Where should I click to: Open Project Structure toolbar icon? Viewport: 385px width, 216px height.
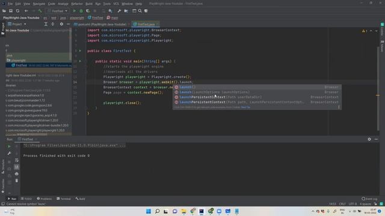click(x=126, y=11)
